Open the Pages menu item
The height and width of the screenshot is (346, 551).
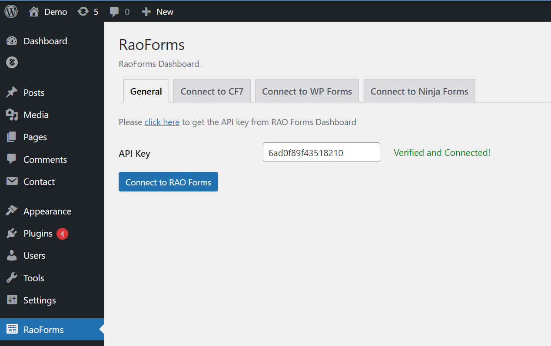click(35, 137)
